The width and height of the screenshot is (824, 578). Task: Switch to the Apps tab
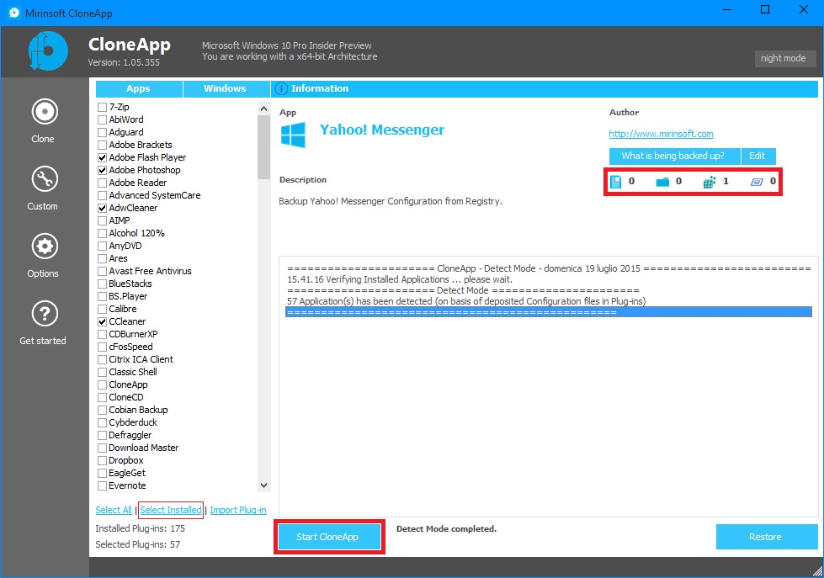point(138,88)
